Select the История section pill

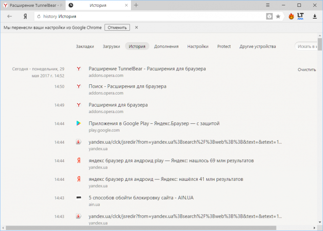137,46
